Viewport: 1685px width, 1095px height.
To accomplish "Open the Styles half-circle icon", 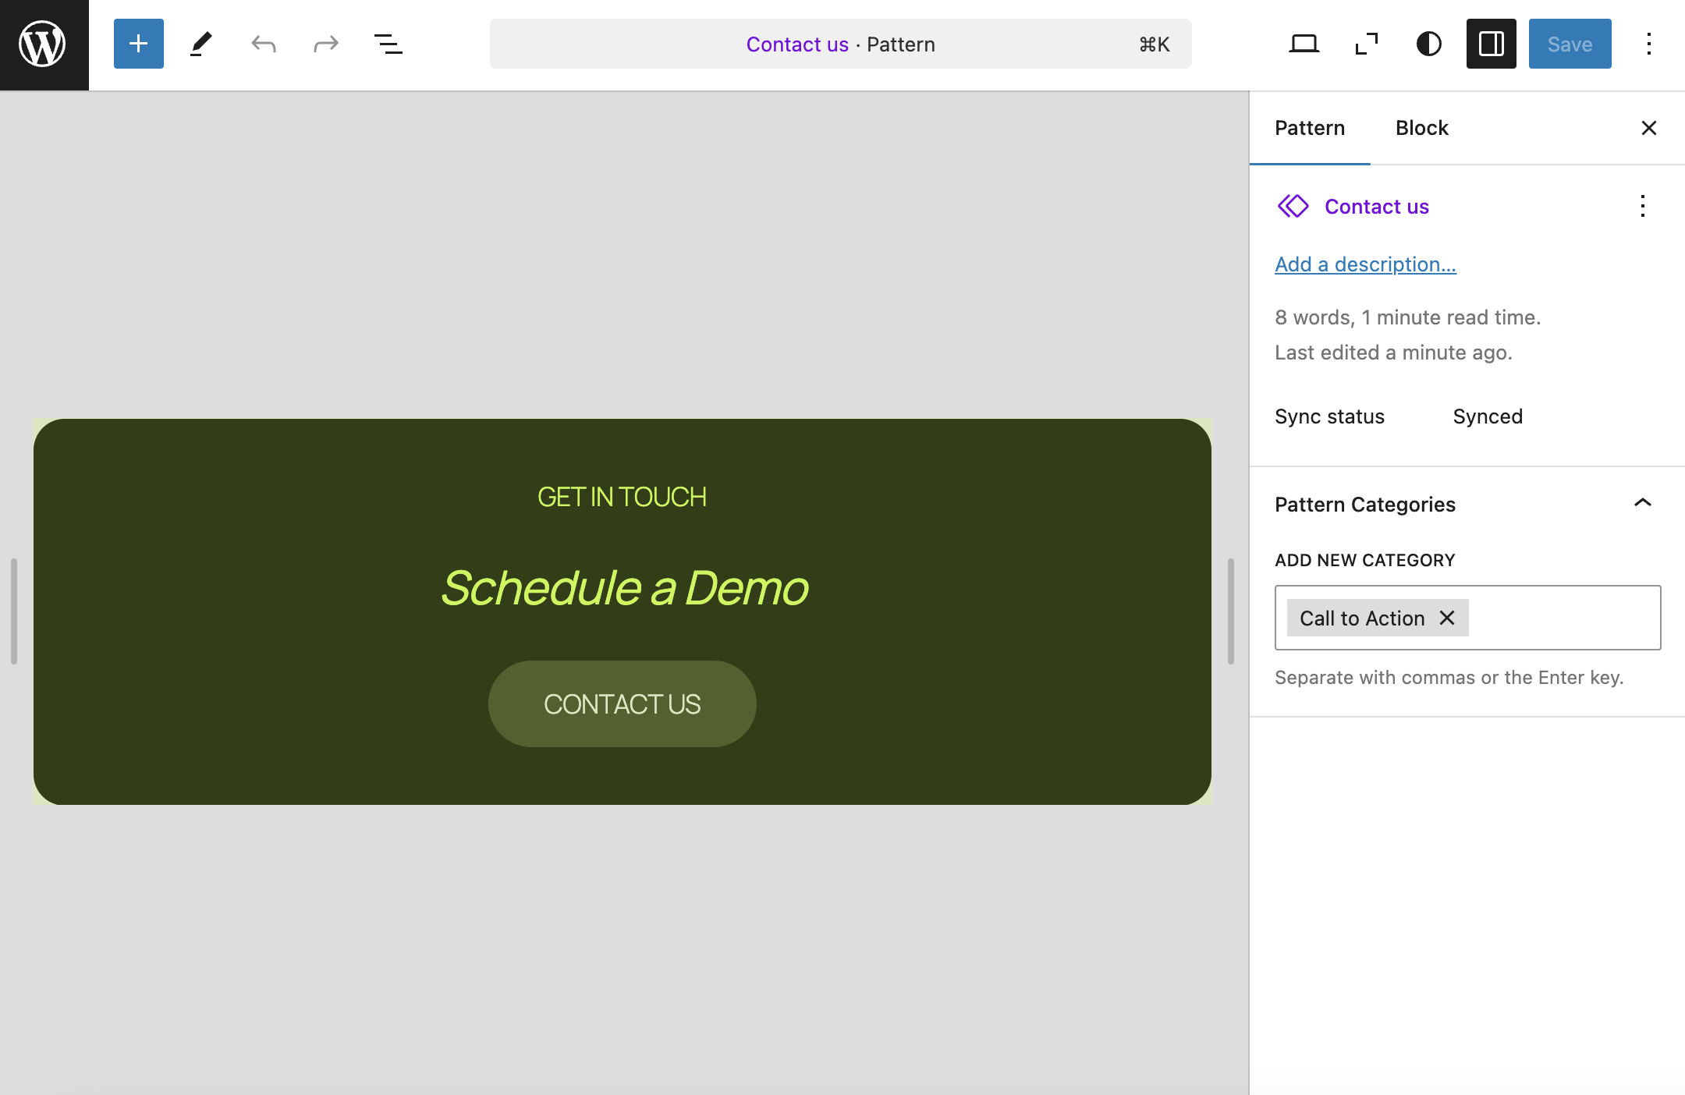I will 1428,44.
